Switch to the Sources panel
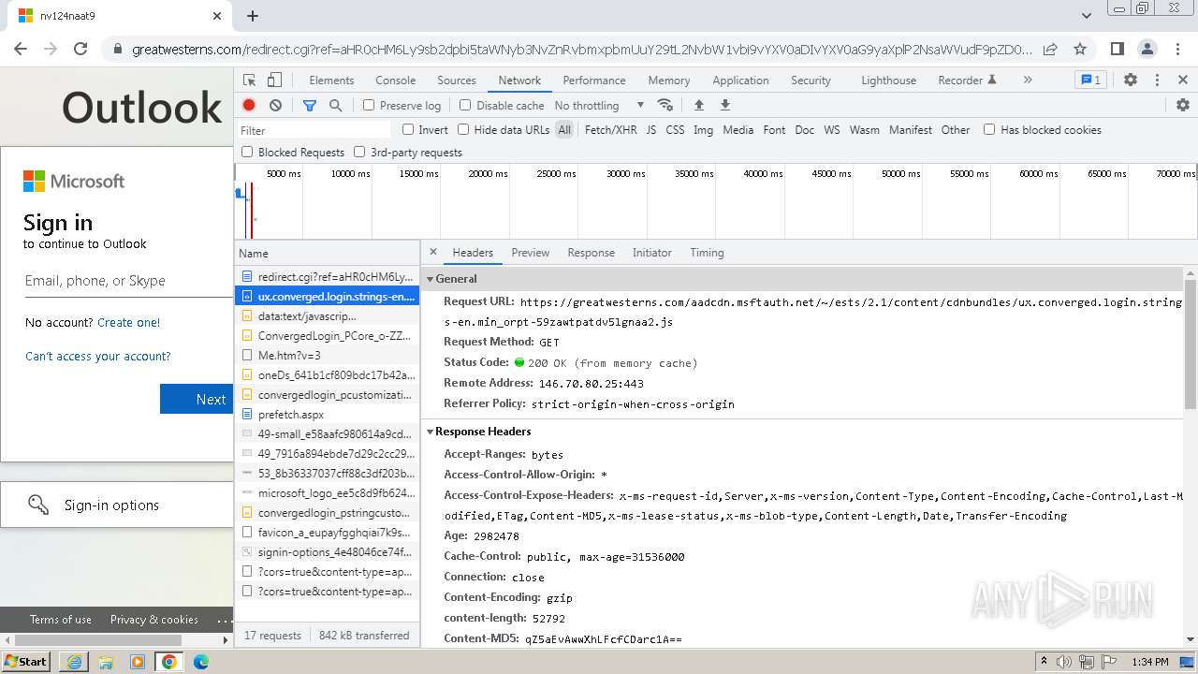The image size is (1198, 674). [x=457, y=81]
